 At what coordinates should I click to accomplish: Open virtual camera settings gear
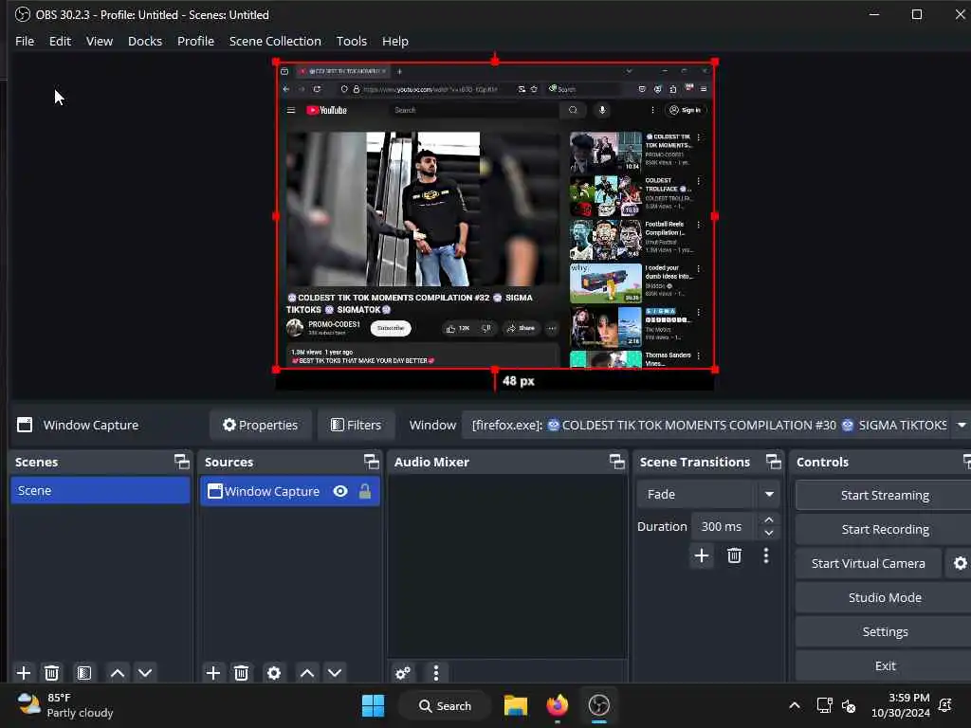pos(960,563)
